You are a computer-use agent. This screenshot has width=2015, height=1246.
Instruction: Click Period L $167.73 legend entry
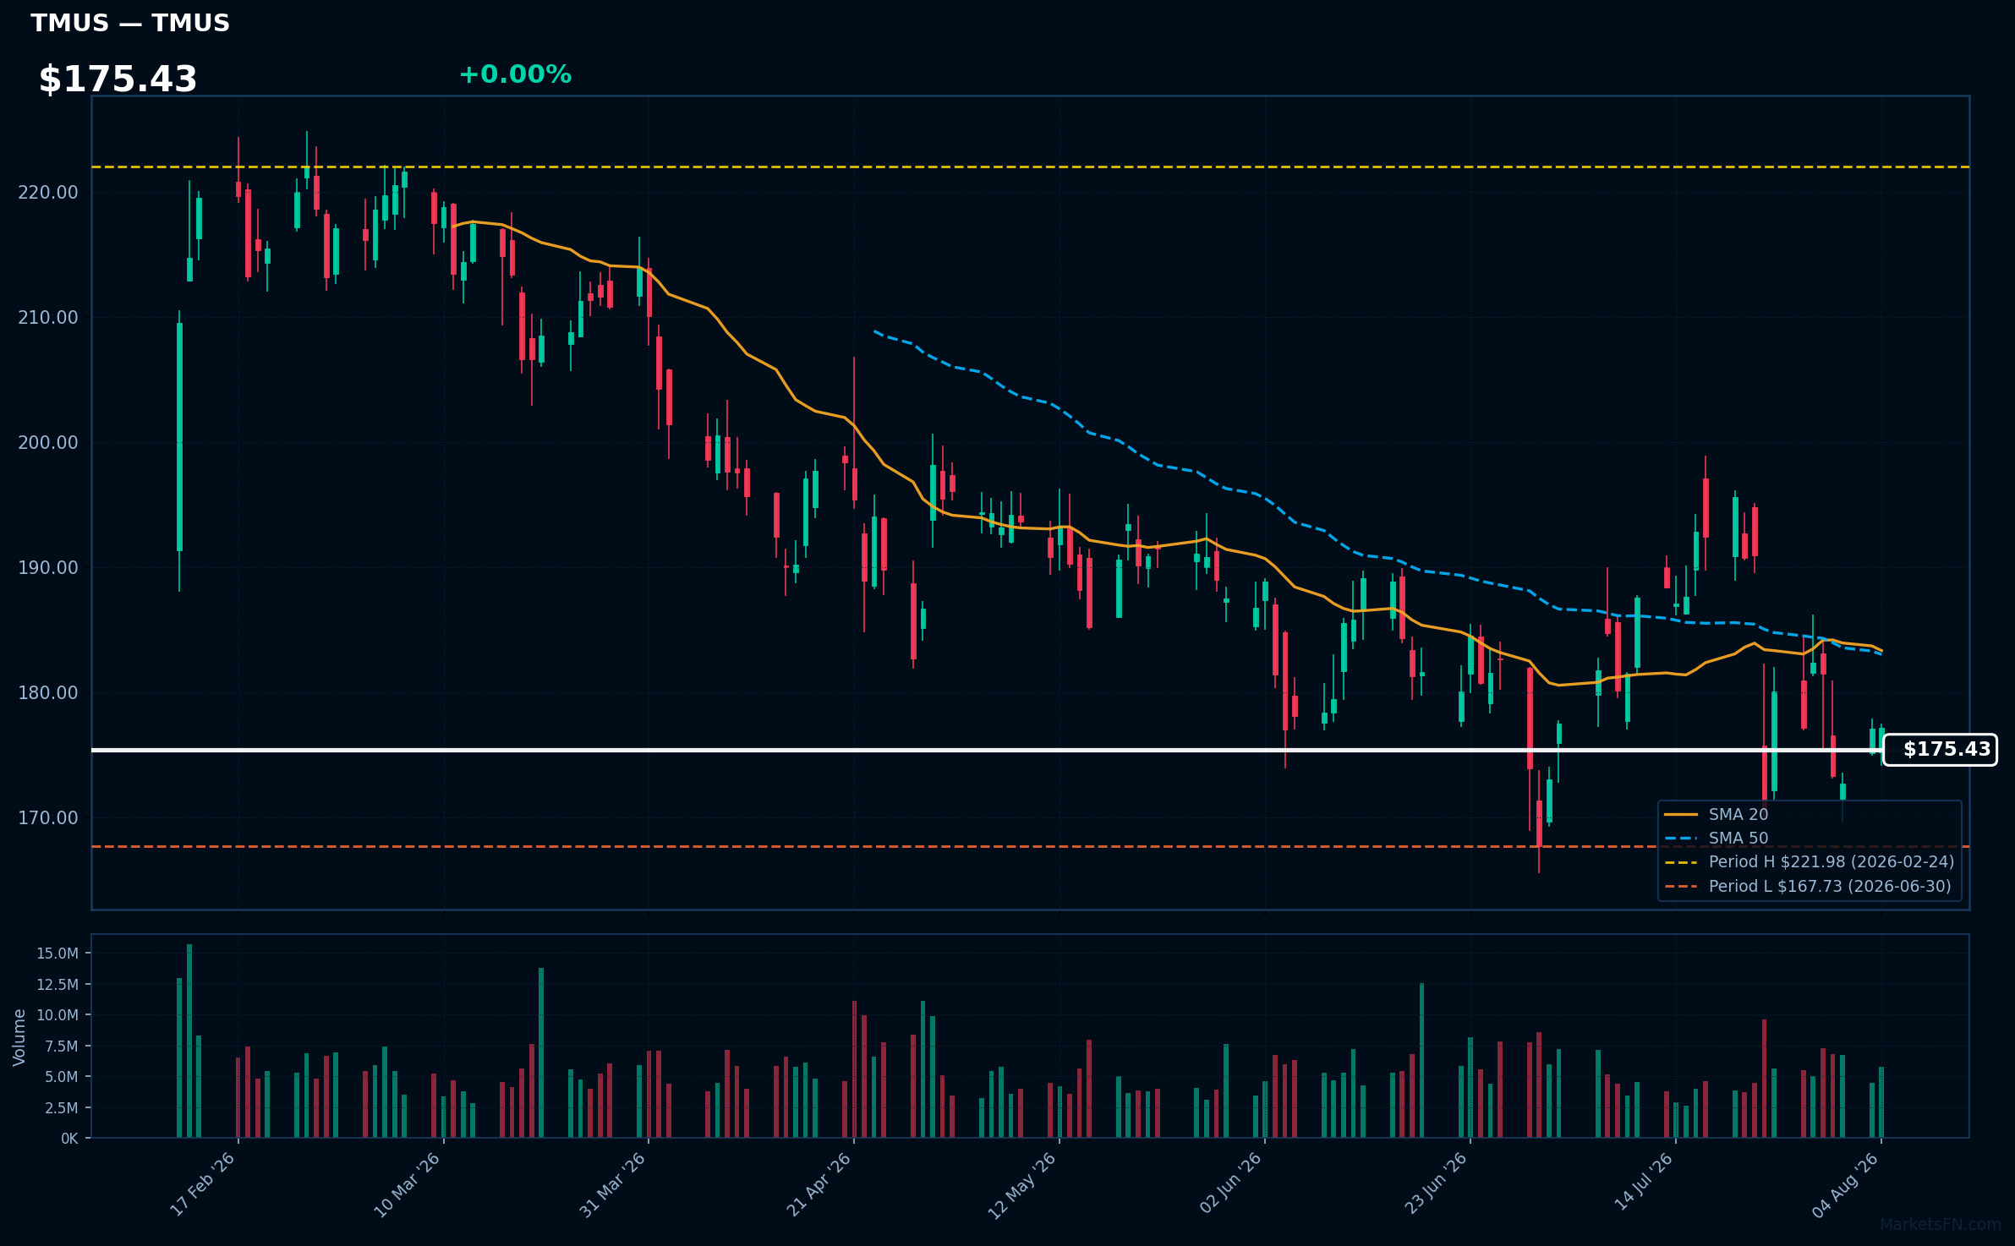(1808, 886)
